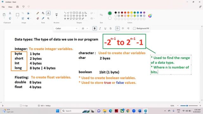Choose the red color swatch
The image size is (203, 114).
[125, 13]
